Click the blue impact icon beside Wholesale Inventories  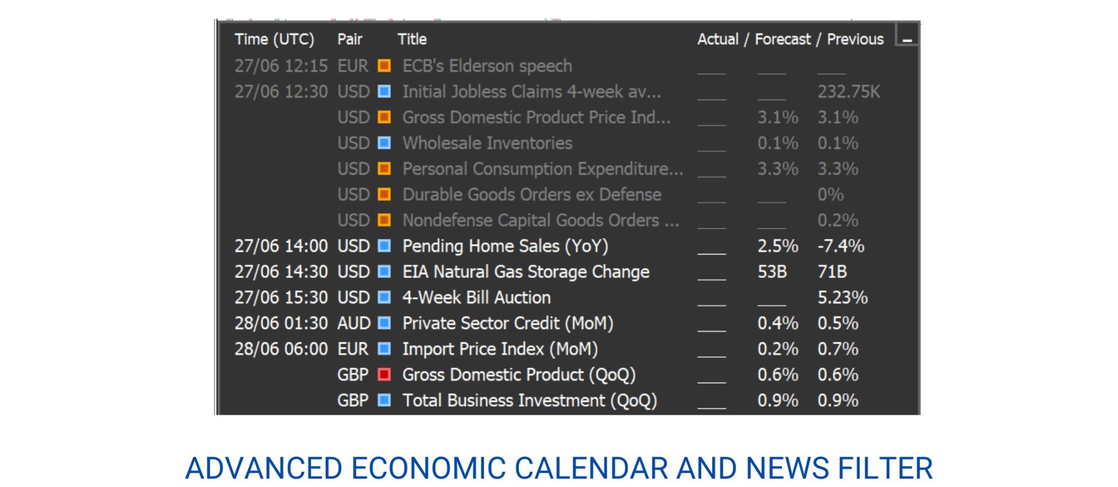click(385, 143)
